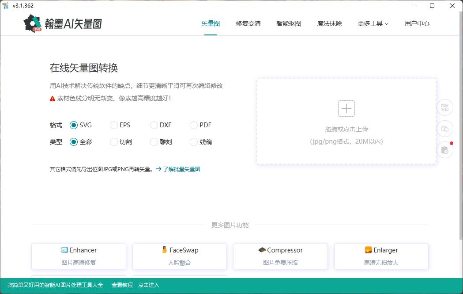Click the 拖拽或点击上传 upload area
463x294 pixels.
346,121
